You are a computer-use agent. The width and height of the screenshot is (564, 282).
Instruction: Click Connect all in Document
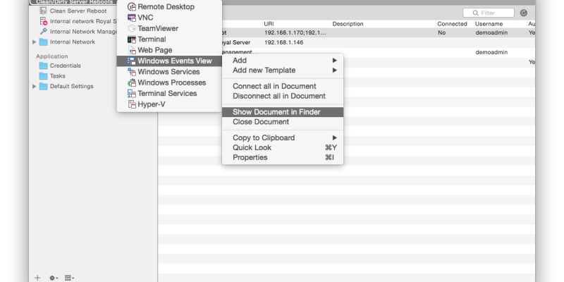[274, 86]
